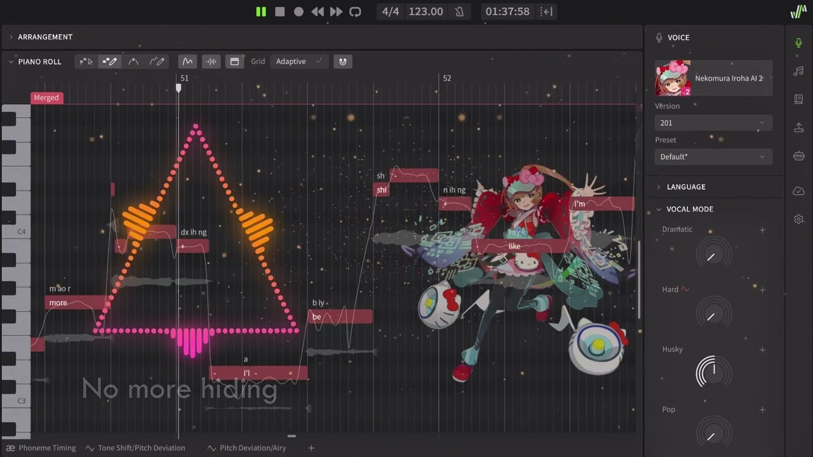Select the note pointer tool
This screenshot has height=457, width=813.
86,62
